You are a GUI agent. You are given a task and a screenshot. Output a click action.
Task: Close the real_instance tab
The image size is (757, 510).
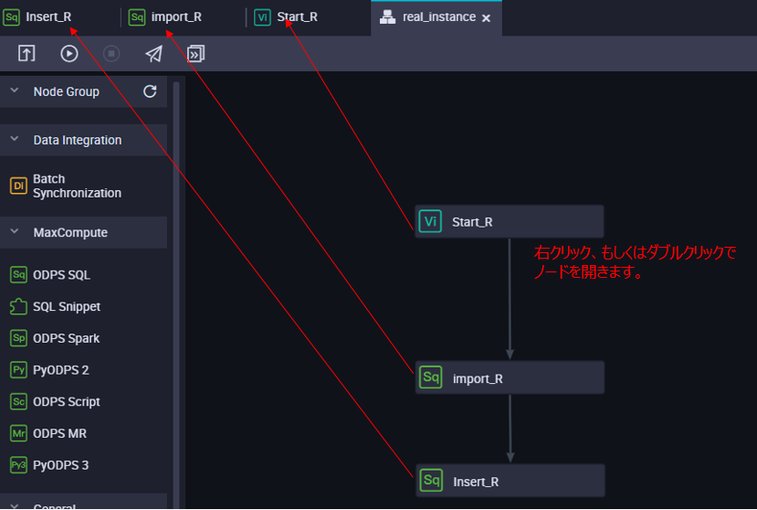coord(486,18)
